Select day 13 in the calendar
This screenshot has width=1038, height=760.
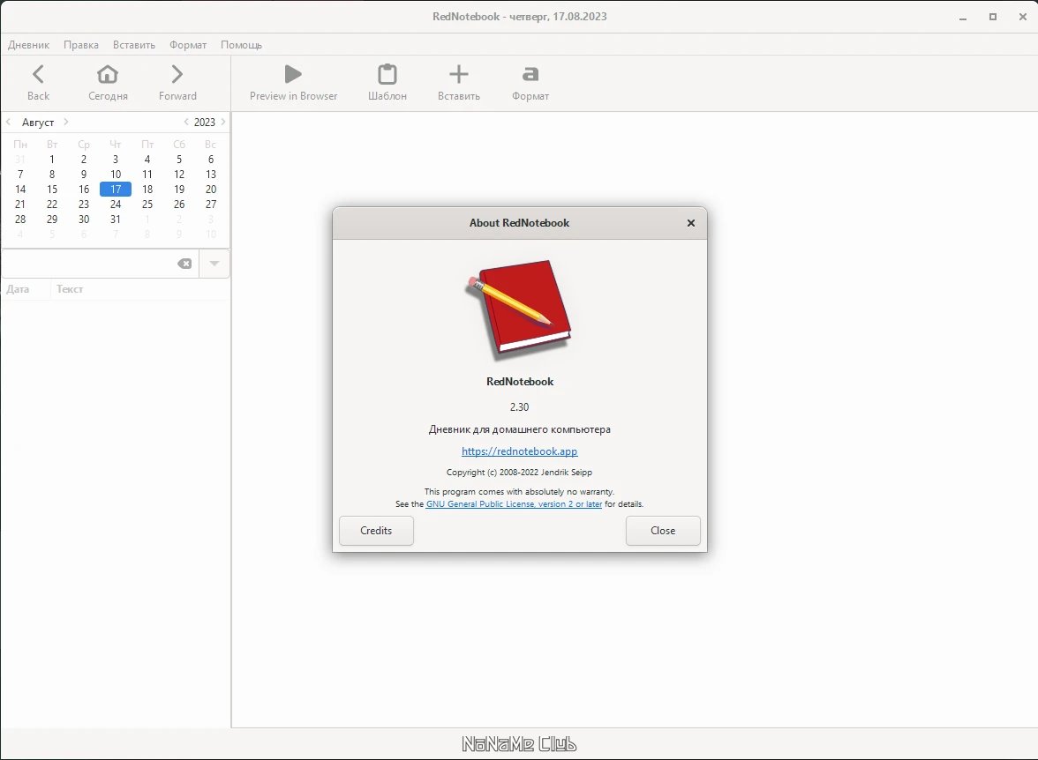210,175
